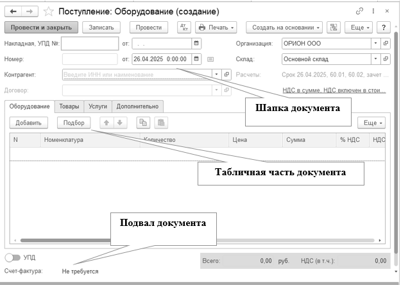Screen dimensions: 401x285
Task: Open the Организация ОРИОН ООО record
Action: (x=386, y=43)
